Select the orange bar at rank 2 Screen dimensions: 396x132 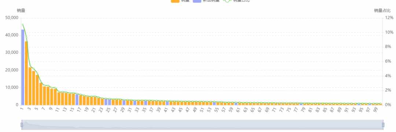(26, 73)
